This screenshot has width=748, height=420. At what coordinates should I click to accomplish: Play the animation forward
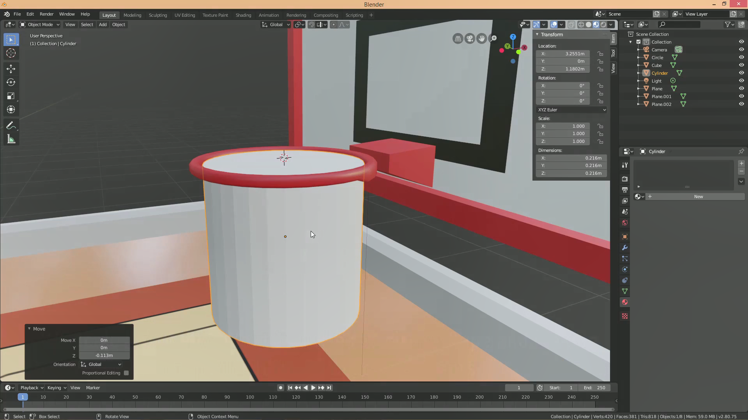click(313, 388)
